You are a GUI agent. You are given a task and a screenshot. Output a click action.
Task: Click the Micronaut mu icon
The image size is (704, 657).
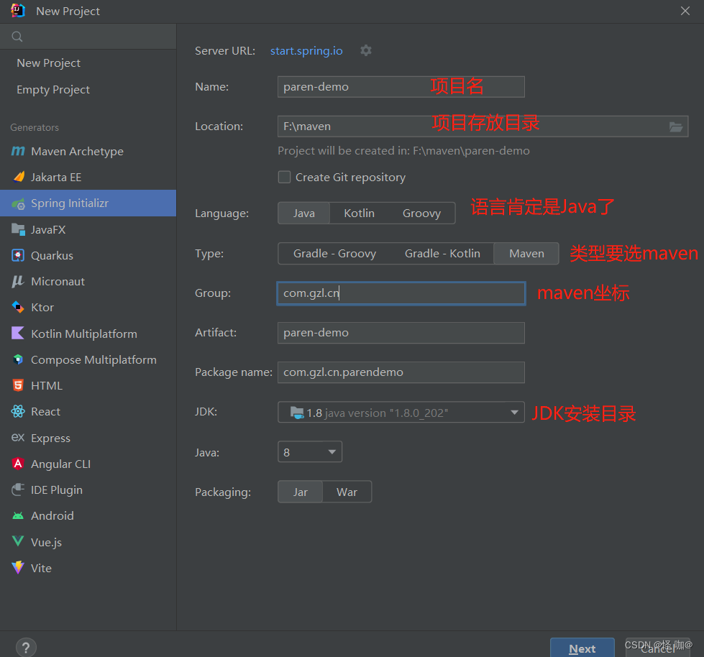point(18,281)
